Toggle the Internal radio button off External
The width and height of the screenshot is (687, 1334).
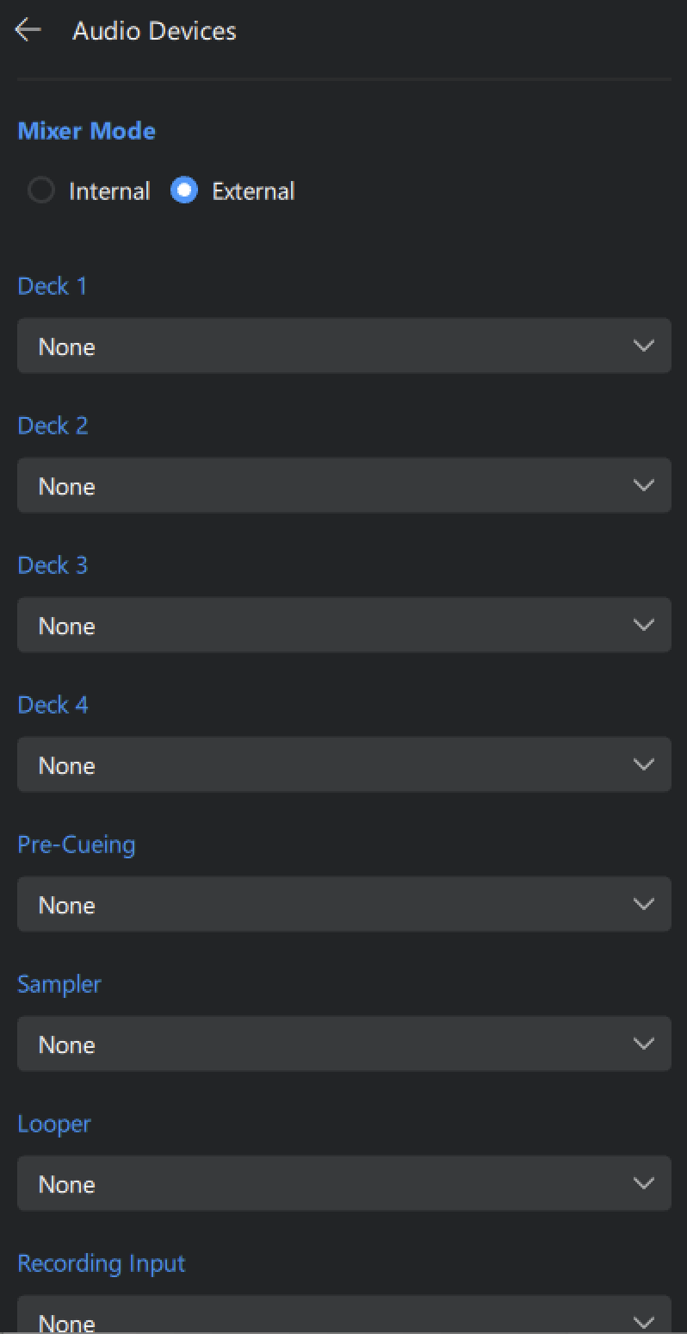pyautogui.click(x=41, y=190)
